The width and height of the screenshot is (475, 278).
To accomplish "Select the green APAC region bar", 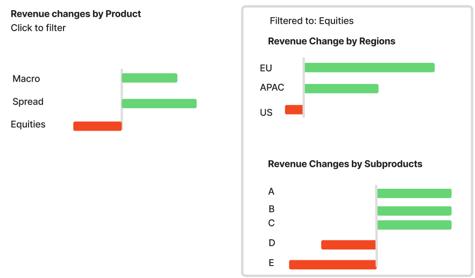I will (x=342, y=88).
